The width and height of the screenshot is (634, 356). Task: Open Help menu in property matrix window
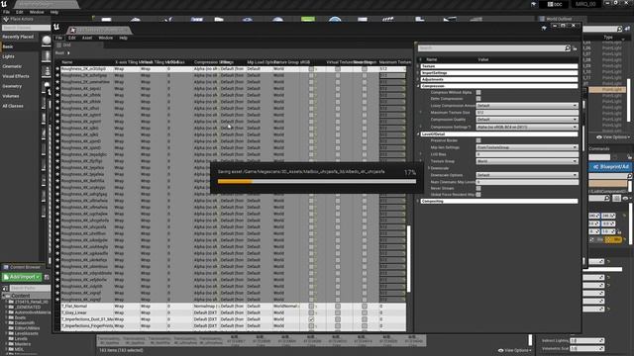pos(123,38)
